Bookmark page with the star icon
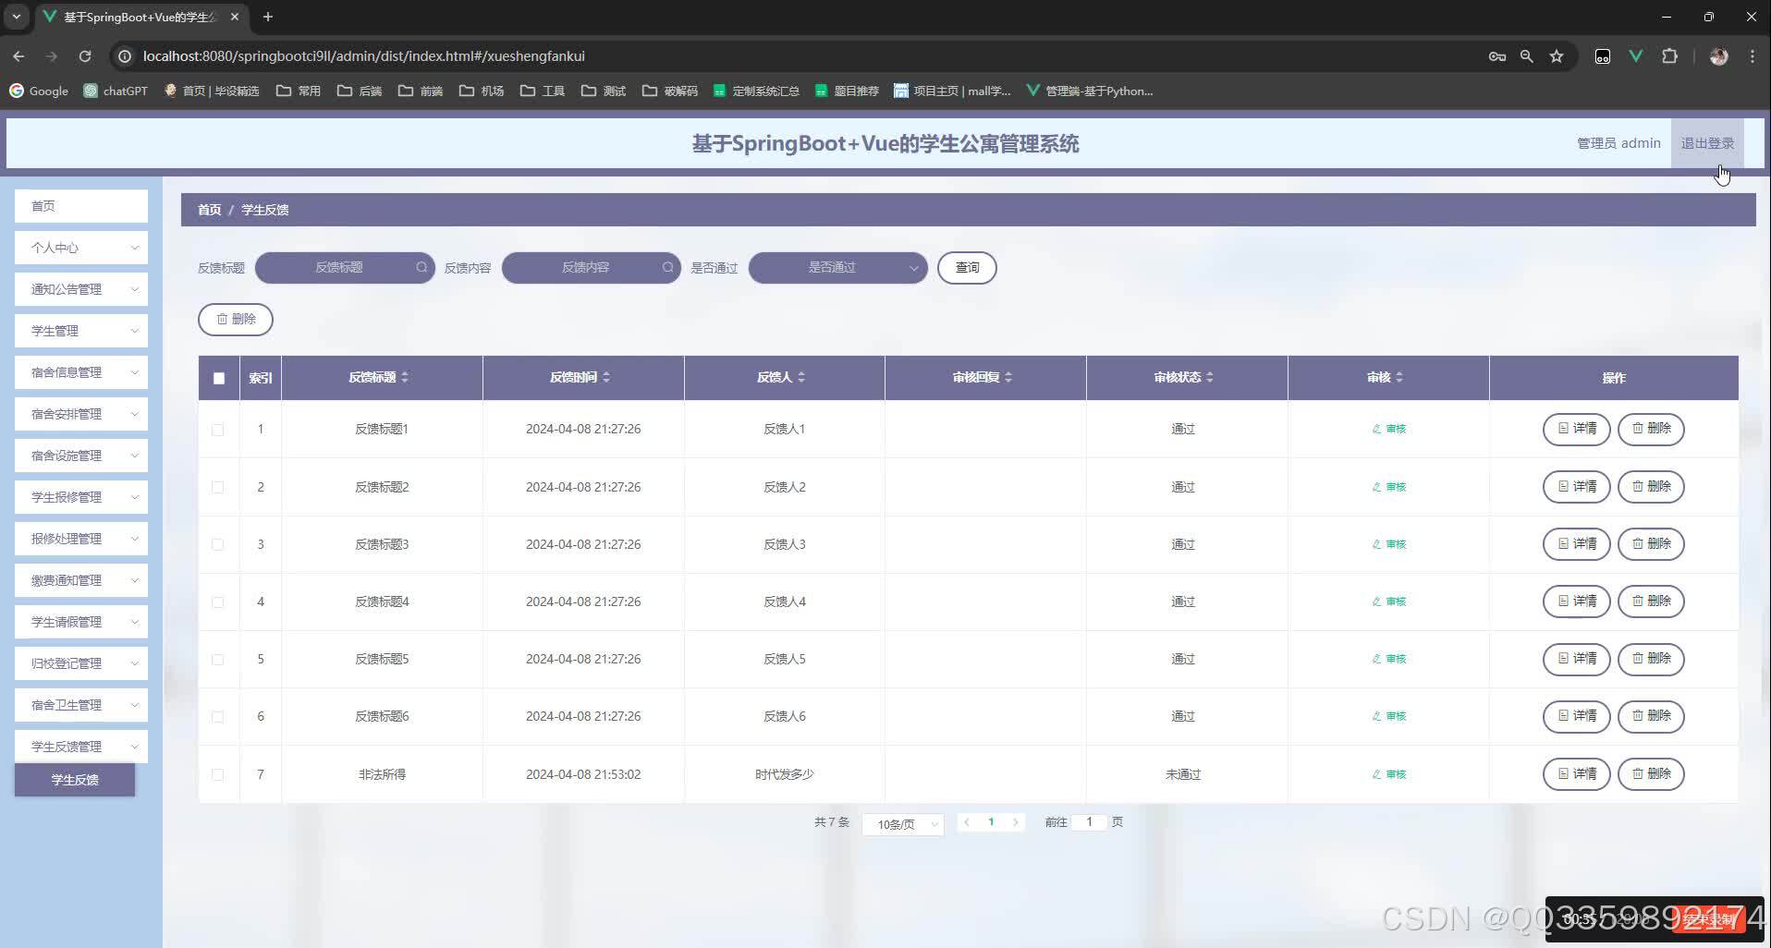 point(1557,56)
